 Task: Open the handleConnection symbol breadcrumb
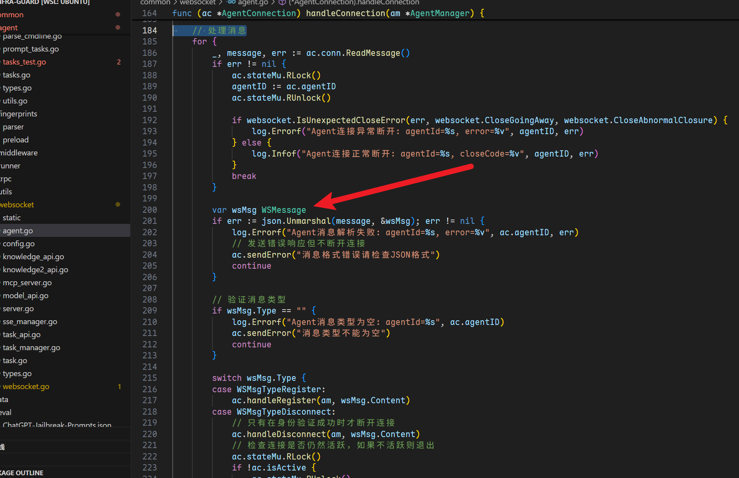pos(354,2)
